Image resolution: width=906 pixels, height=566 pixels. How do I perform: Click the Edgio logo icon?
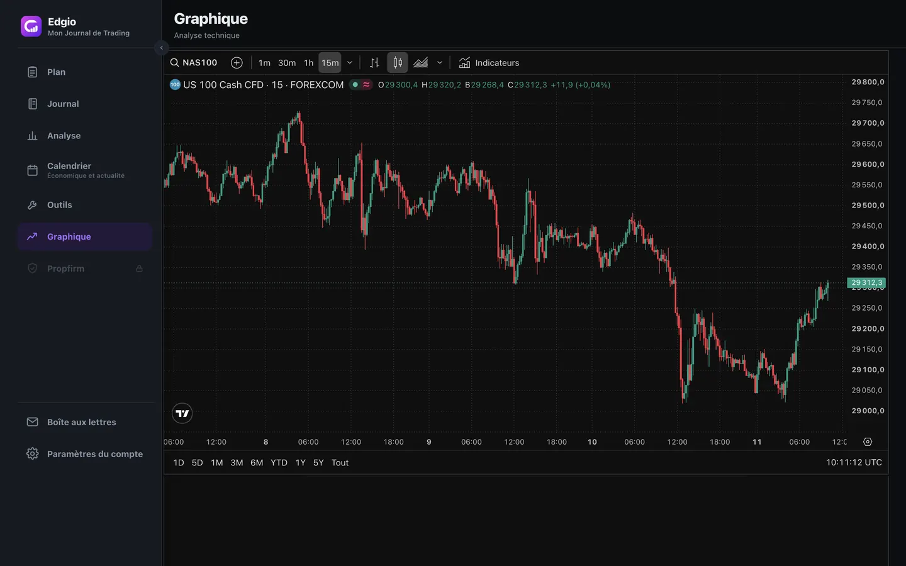[x=31, y=26]
